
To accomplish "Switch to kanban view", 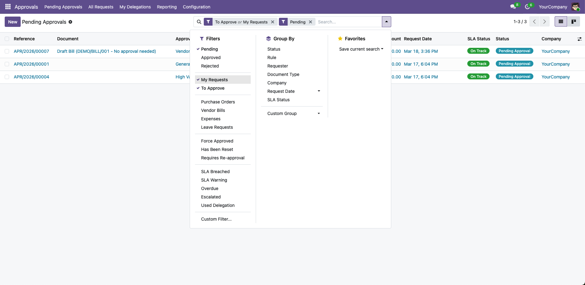I will click(x=574, y=22).
